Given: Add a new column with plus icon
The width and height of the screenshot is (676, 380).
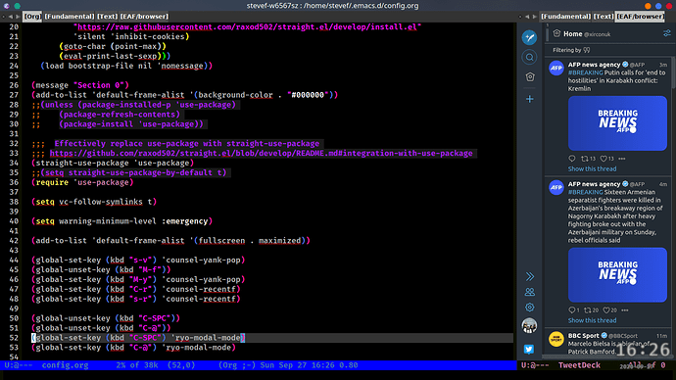Looking at the screenshot, I should pyautogui.click(x=530, y=99).
